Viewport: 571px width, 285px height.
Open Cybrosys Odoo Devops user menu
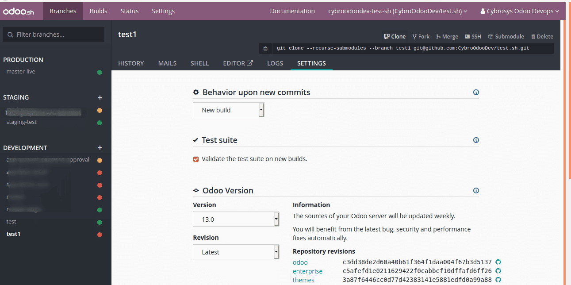(x=519, y=11)
